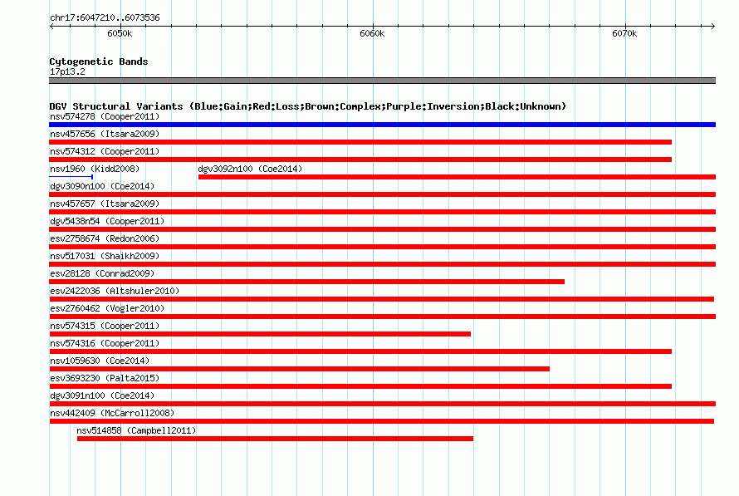
Task: Click the nsv457657 (Itsara2009) label
Action: [105, 204]
